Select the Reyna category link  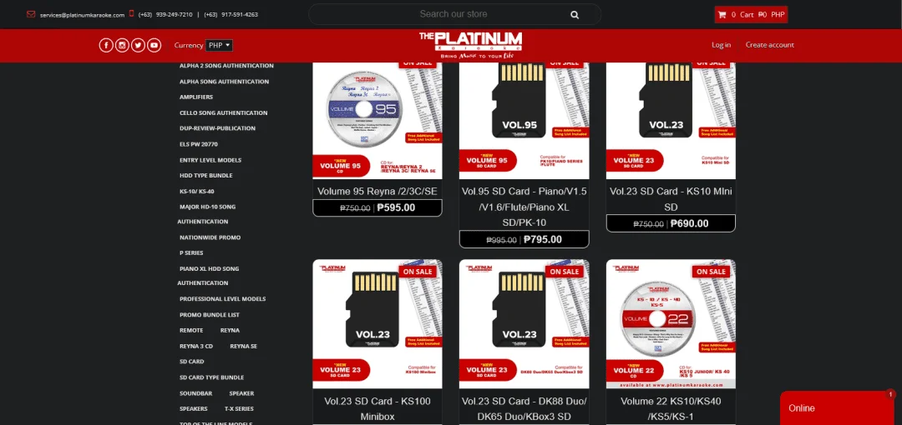(x=231, y=331)
